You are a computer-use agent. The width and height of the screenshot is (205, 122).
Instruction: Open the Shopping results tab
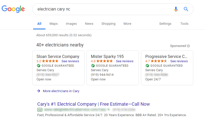(108, 24)
